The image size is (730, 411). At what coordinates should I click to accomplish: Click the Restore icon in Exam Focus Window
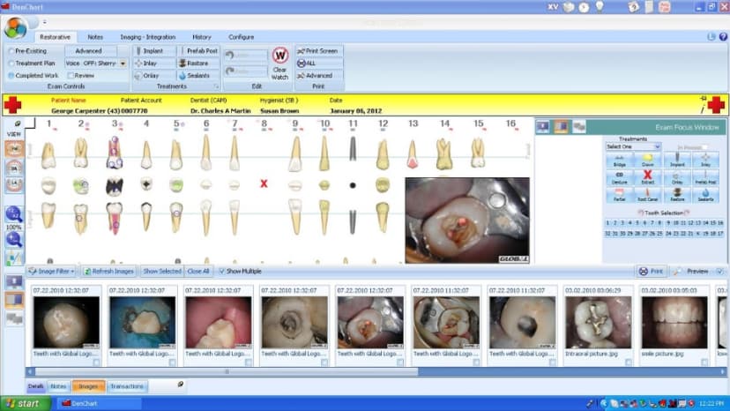point(677,194)
